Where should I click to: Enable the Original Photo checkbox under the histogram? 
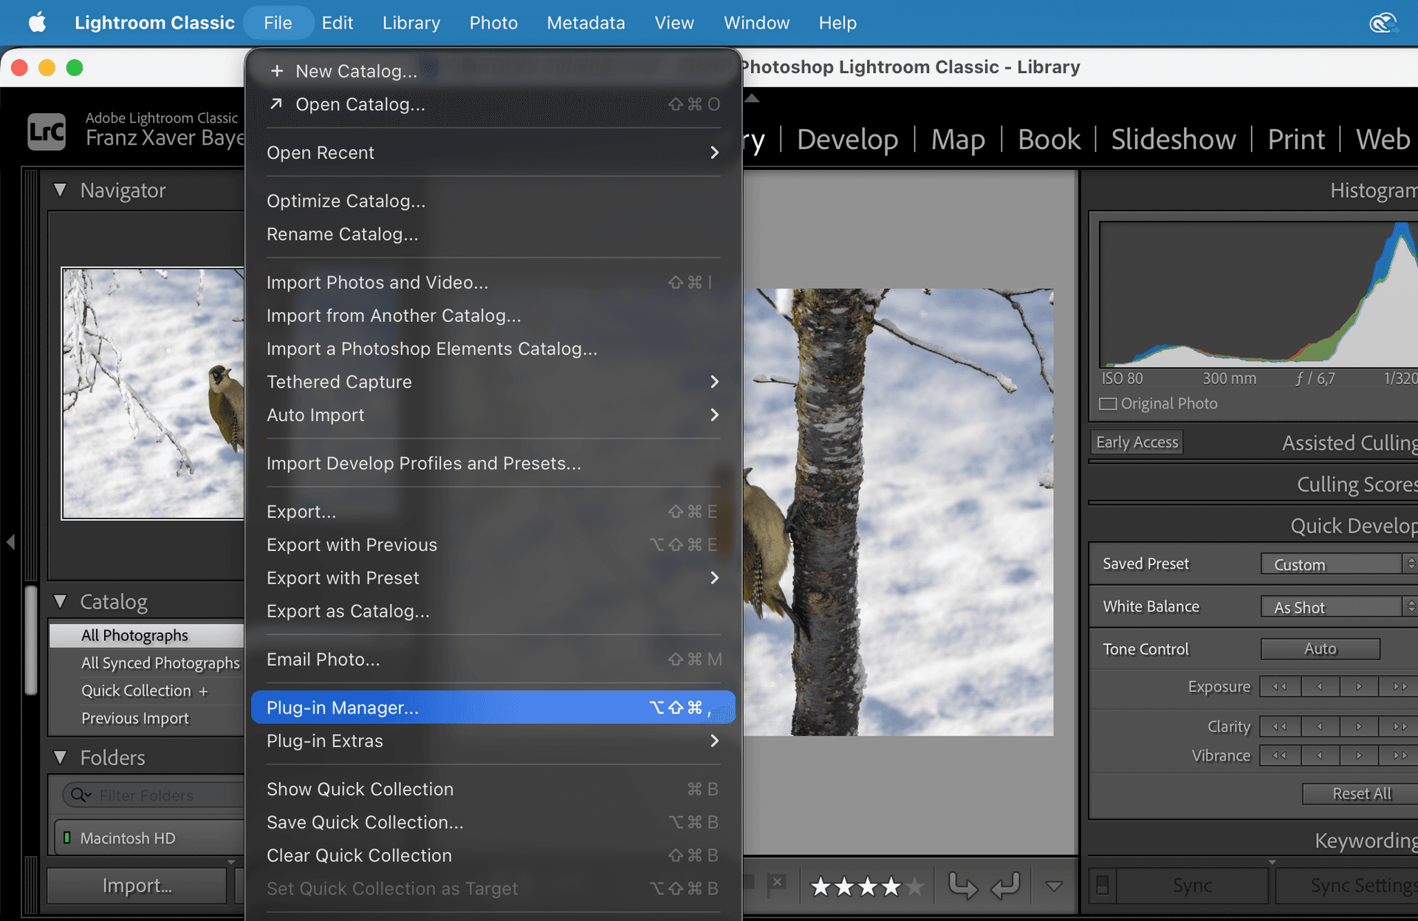point(1108,403)
